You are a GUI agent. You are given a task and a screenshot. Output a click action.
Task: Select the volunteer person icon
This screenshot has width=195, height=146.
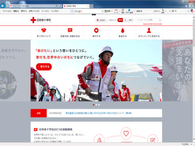[x=149, y=30]
